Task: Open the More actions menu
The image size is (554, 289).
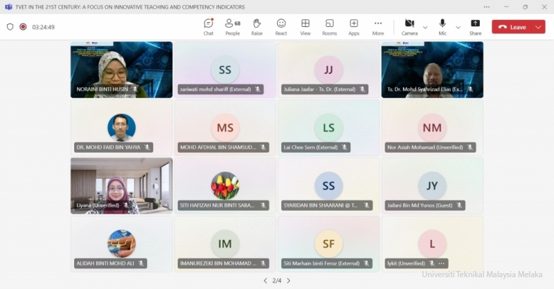Action: (378, 27)
